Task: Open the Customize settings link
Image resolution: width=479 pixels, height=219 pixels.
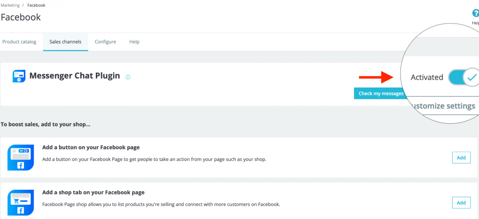Action: point(444,106)
